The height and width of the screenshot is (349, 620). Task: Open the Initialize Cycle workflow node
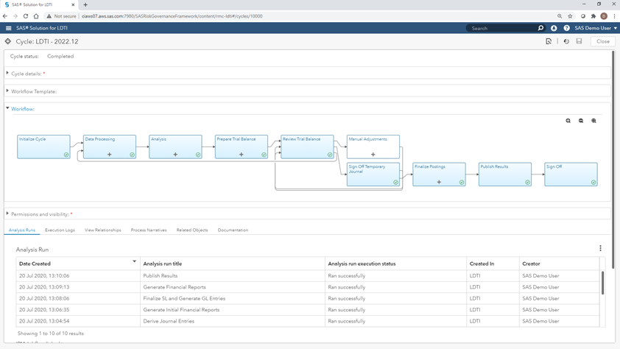[x=43, y=147]
